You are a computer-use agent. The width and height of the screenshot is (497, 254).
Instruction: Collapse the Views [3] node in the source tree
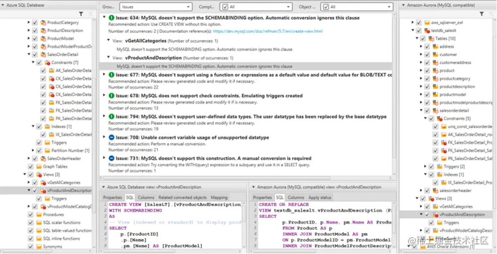tap(25, 174)
